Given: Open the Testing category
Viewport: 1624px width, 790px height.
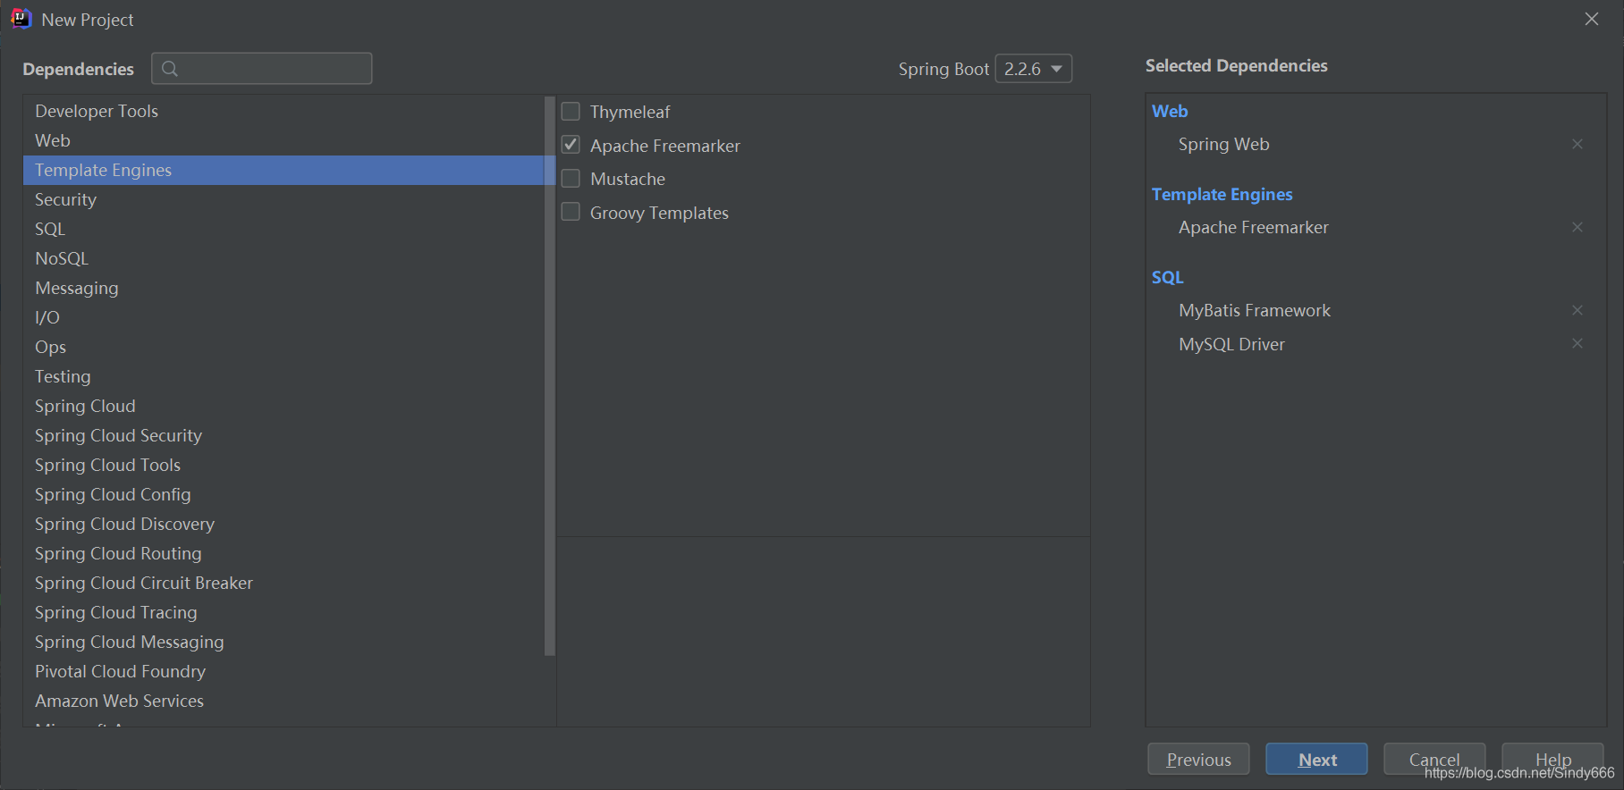Looking at the screenshot, I should [283, 376].
